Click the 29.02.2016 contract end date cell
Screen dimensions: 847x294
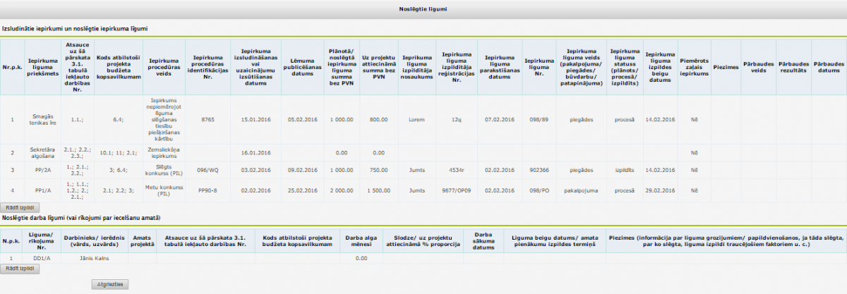660,190
